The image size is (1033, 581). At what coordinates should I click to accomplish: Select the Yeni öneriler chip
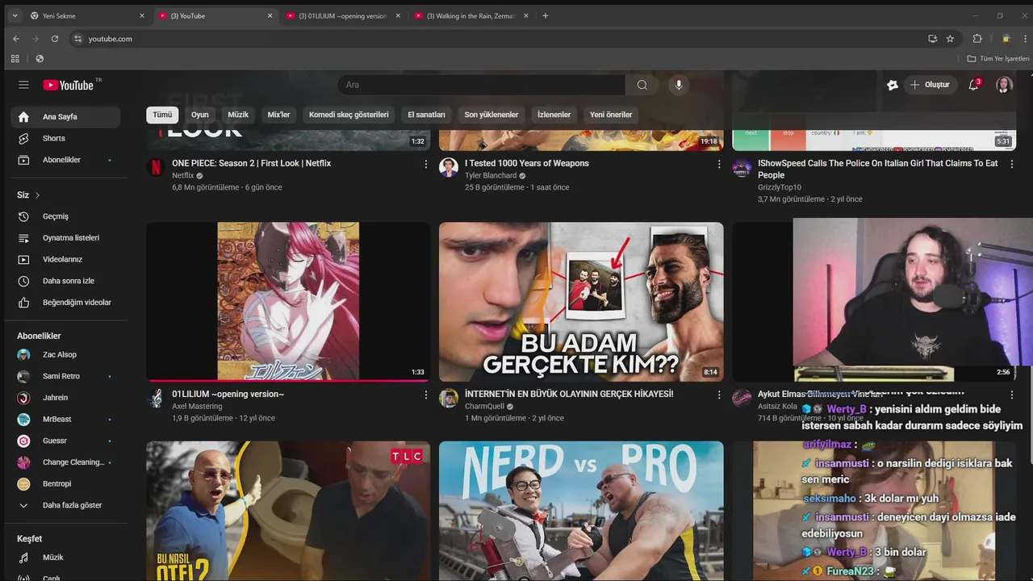point(611,115)
